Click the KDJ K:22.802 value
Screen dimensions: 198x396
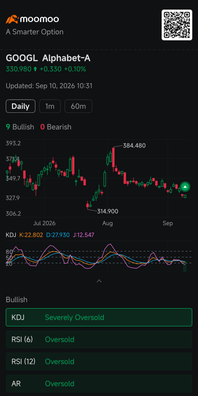31,235
